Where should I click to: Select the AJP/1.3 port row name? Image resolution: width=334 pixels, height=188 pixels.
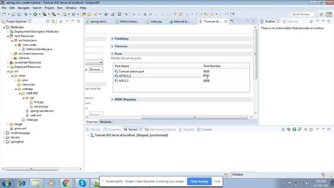point(124,81)
